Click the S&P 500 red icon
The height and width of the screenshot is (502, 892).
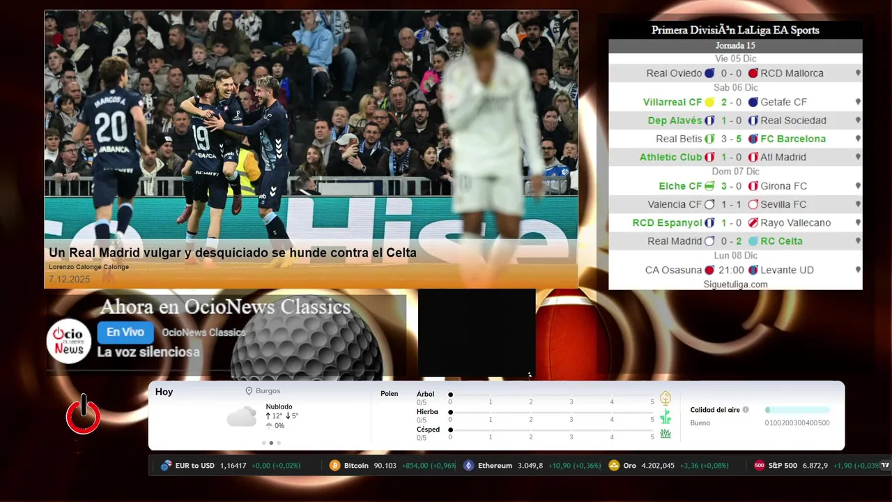pyautogui.click(x=760, y=465)
